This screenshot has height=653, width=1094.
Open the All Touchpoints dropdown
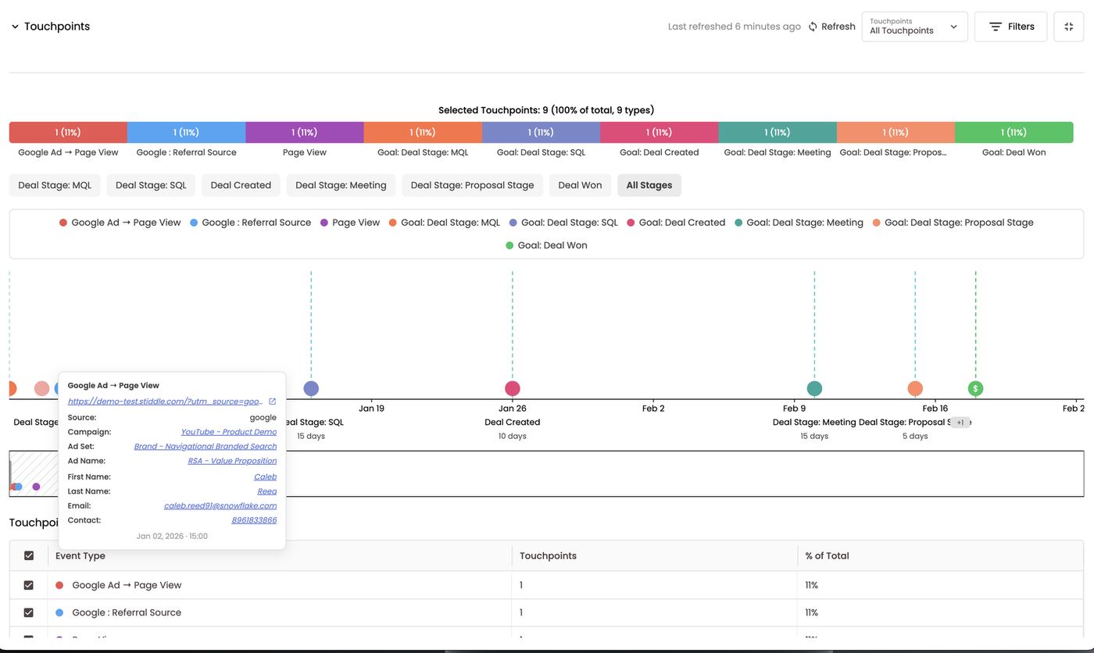914,27
